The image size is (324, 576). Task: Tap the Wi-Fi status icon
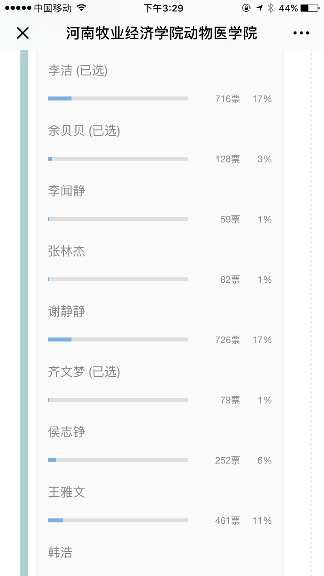pyautogui.click(x=81, y=8)
